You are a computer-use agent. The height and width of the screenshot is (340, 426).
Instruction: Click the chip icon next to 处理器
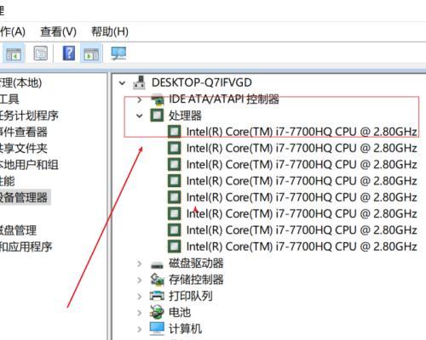[157, 116]
